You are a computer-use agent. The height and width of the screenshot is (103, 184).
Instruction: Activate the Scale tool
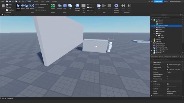[x=27, y=6]
